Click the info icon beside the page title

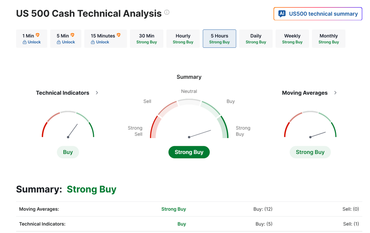(167, 12)
